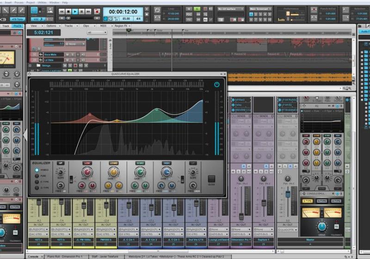Click the Master channel volume fader

(x=287, y=193)
